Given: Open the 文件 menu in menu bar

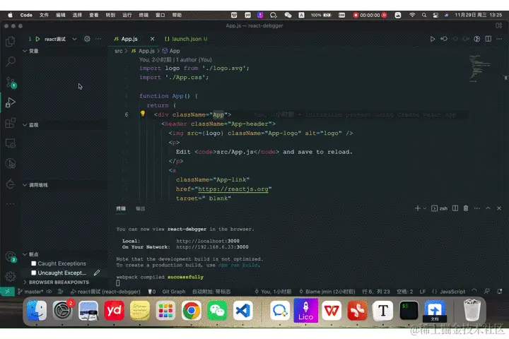Looking at the screenshot, I should 44,15.
